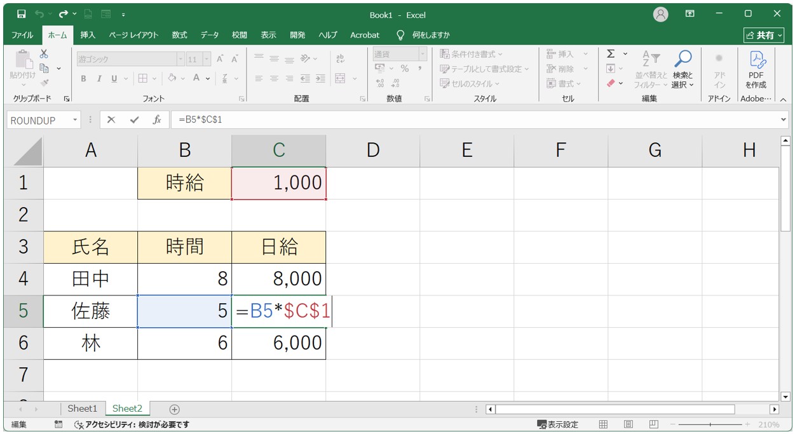795x434 pixels.
Task: Click the font color A swatch
Action: [x=196, y=79]
